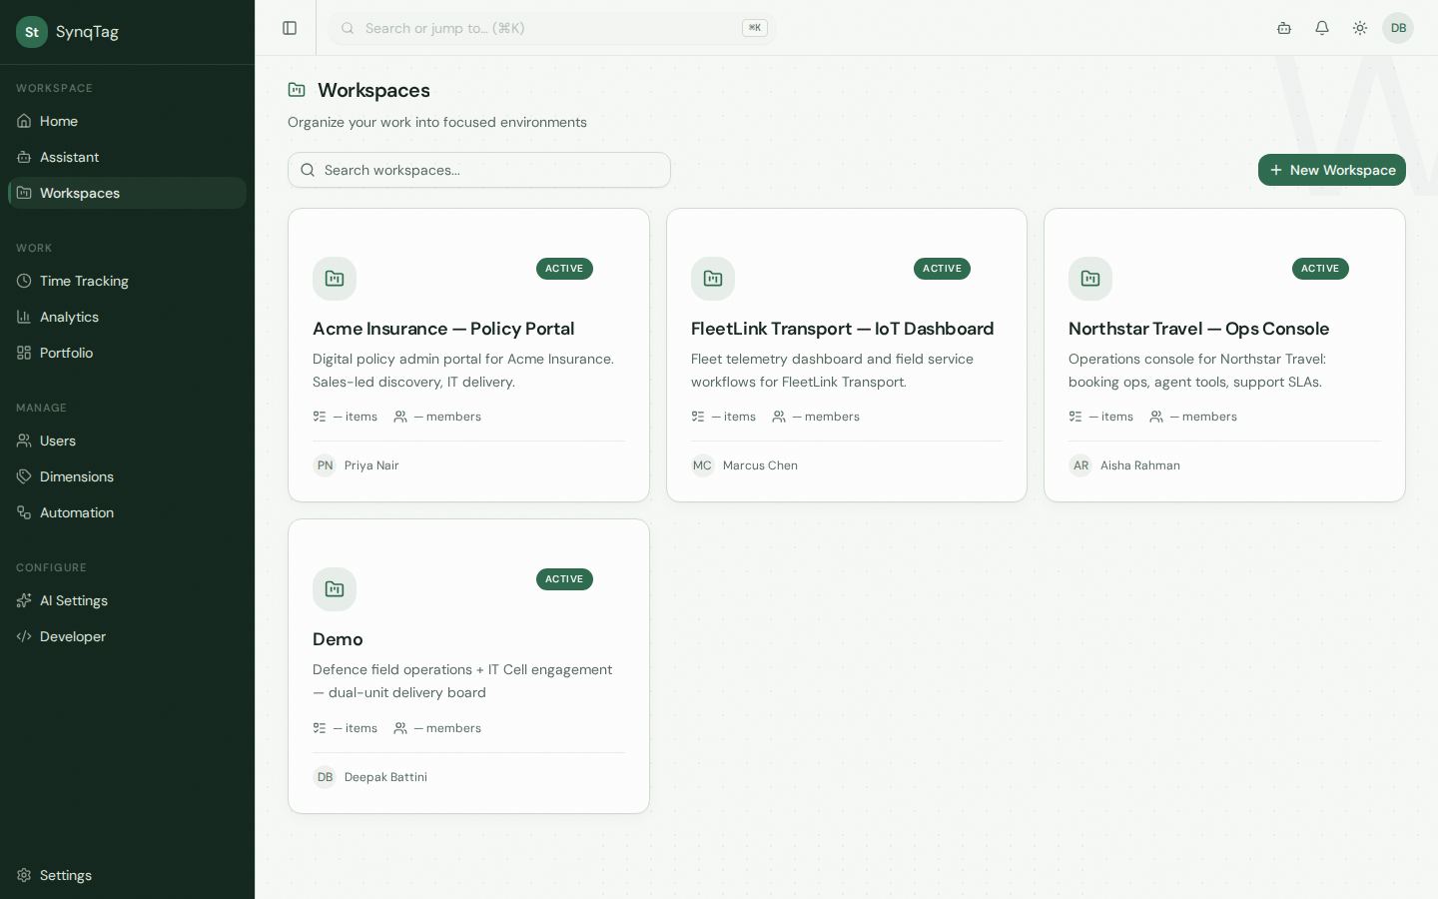
Task: Navigate to Portfolio
Action: coord(127,353)
